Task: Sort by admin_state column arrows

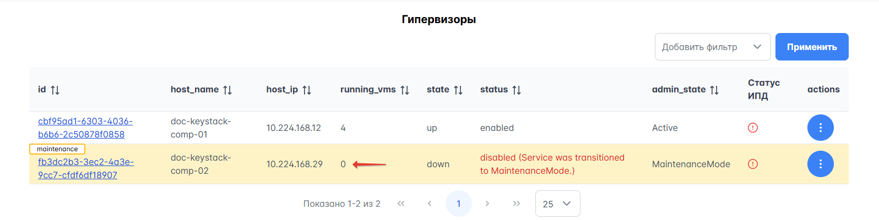Action: coord(714,90)
